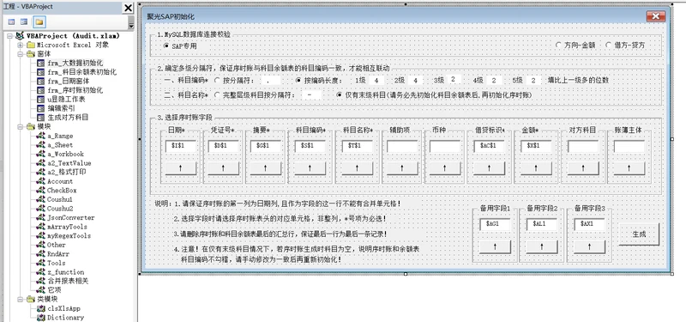Select the a_Range module icon
Image resolution: width=686 pixels, height=322 pixels.
pyautogui.click(x=40, y=136)
